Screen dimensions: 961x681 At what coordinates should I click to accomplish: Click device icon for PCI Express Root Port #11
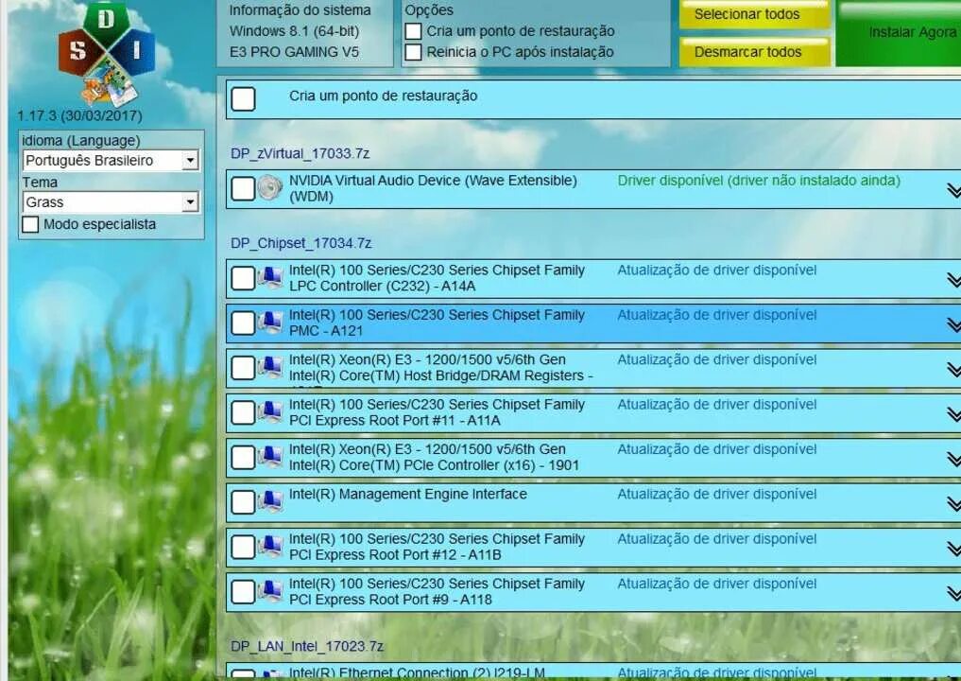click(x=269, y=411)
